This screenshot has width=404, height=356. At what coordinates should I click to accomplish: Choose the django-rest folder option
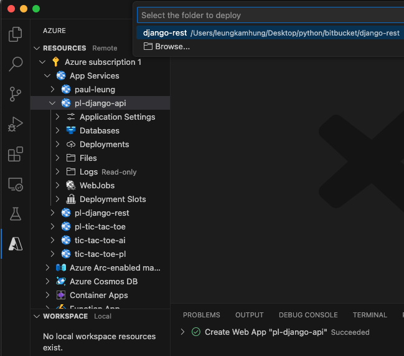[x=270, y=33]
